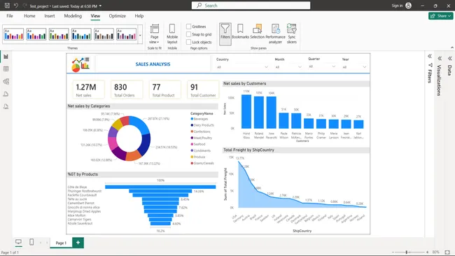Image resolution: width=455 pixels, height=256 pixels.
Task: Click Côte de Blaye funnel bar
Action: (x=160, y=187)
